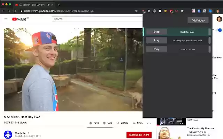Open the YouTube hamburger guide menu

6,19
